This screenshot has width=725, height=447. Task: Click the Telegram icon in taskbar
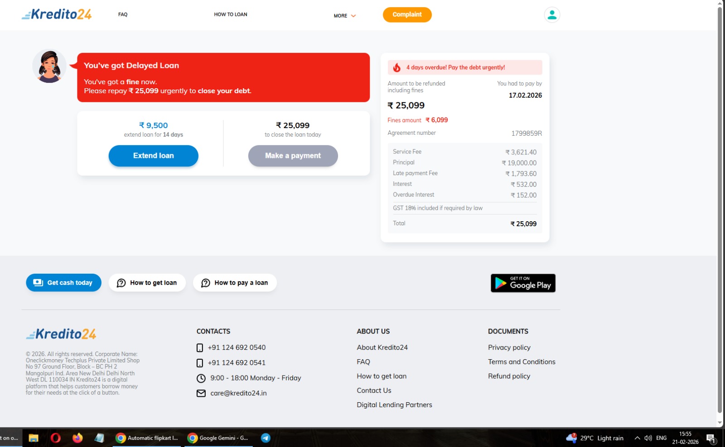[x=266, y=438]
